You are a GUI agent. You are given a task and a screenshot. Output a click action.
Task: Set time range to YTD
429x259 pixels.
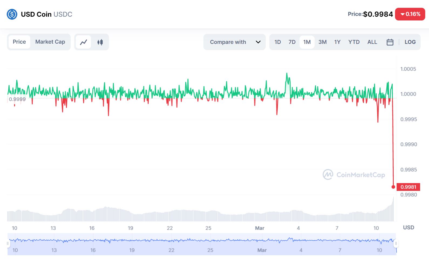coord(354,42)
